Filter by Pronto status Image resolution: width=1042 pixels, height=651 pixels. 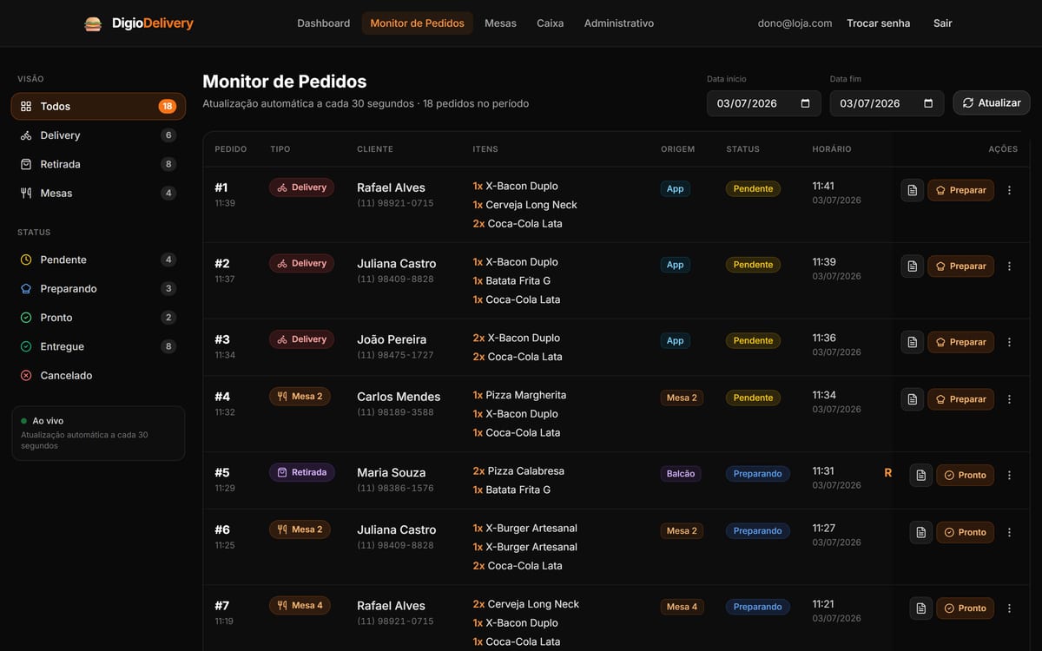click(98, 318)
